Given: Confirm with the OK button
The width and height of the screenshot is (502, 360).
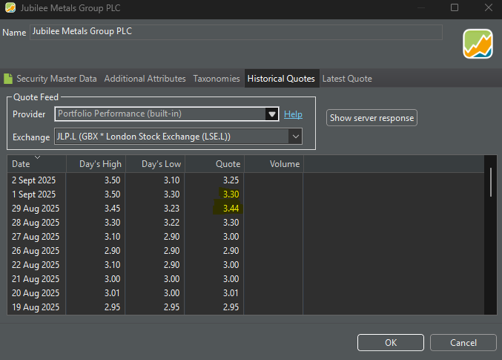Looking at the screenshot, I should (390, 342).
